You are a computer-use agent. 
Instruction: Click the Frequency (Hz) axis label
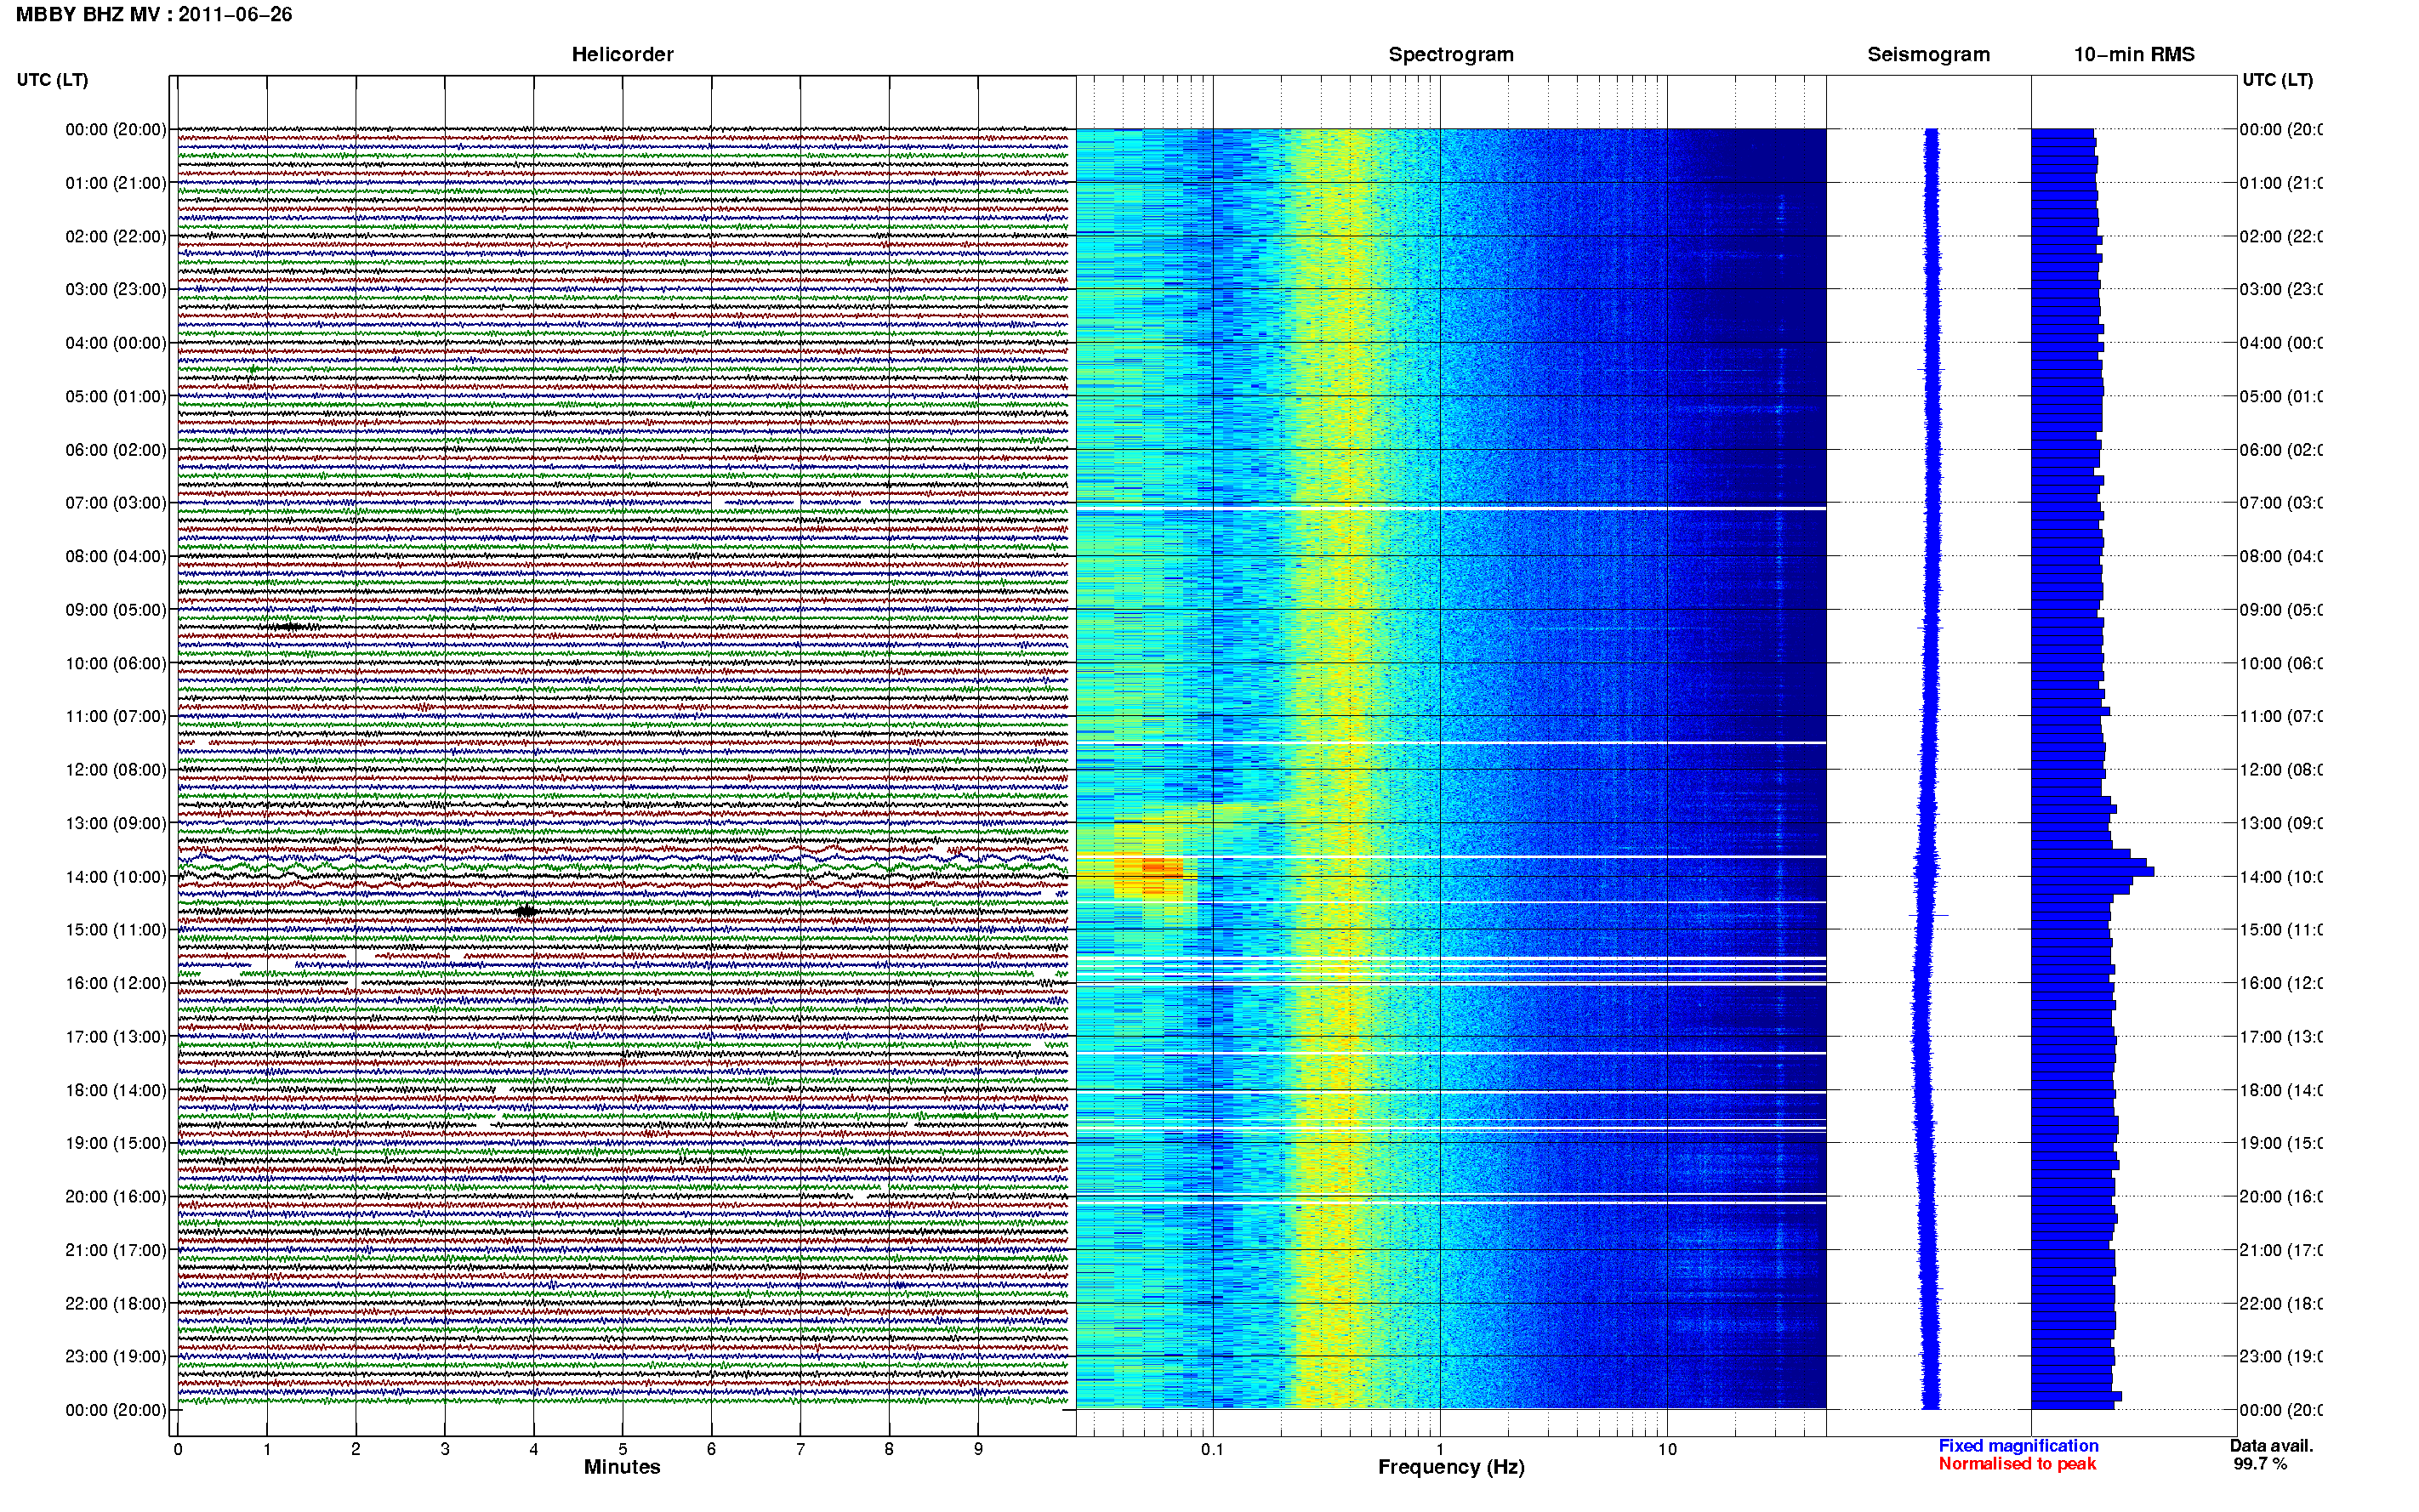point(1451,1467)
